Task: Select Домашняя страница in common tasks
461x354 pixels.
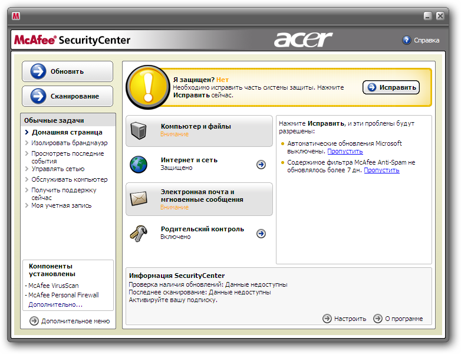Action: (x=67, y=132)
